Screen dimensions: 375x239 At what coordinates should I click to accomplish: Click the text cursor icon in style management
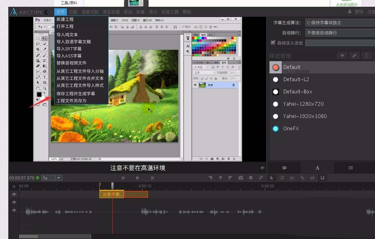point(366,56)
